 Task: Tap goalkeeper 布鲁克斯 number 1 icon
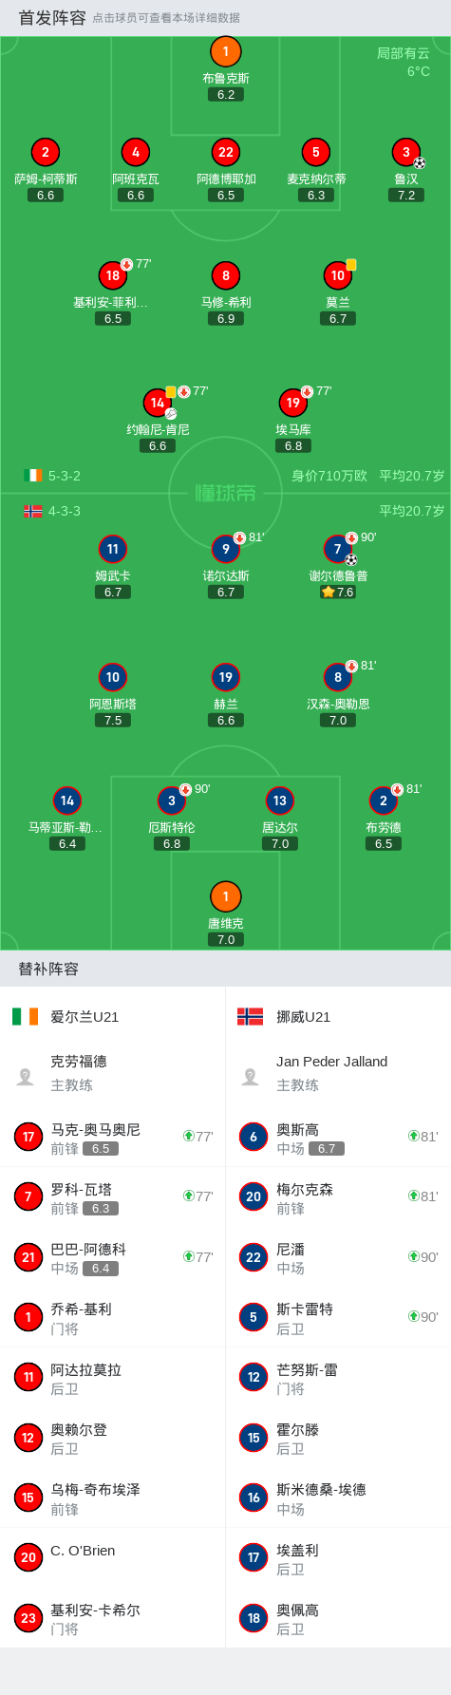[225, 52]
